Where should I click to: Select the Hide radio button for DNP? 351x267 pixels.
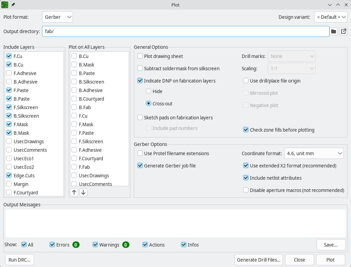pos(149,91)
